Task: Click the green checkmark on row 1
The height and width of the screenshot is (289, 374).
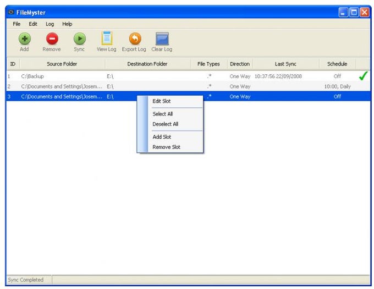Action: tap(363, 76)
